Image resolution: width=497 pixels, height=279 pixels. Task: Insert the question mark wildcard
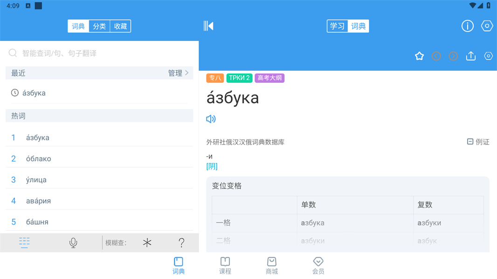pos(181,243)
